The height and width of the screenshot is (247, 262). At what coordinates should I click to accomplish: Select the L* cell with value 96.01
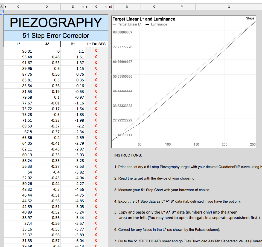tap(18, 51)
